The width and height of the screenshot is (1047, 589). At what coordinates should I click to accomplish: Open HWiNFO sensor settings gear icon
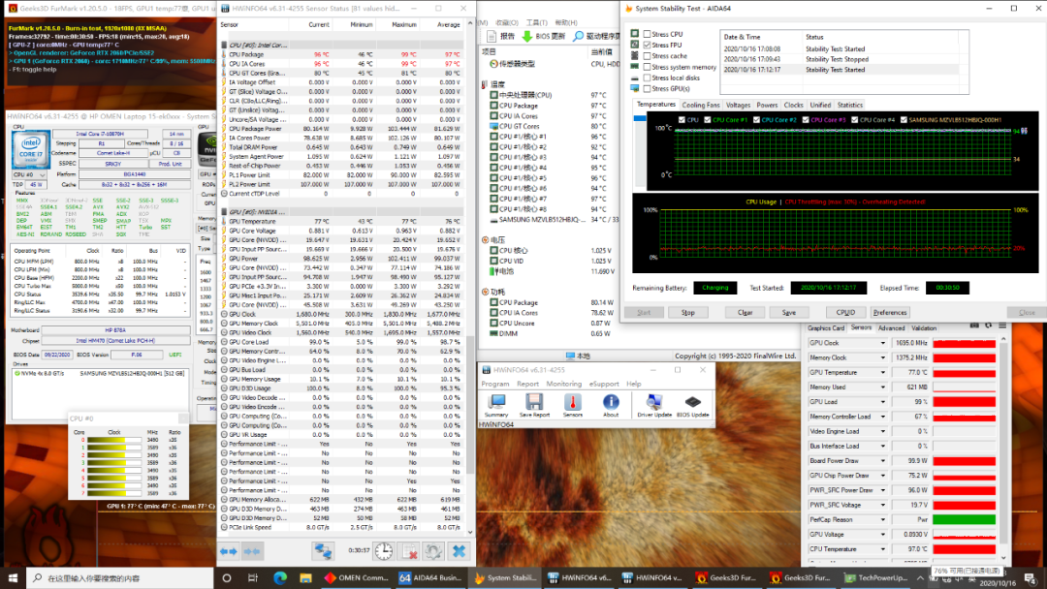(434, 550)
